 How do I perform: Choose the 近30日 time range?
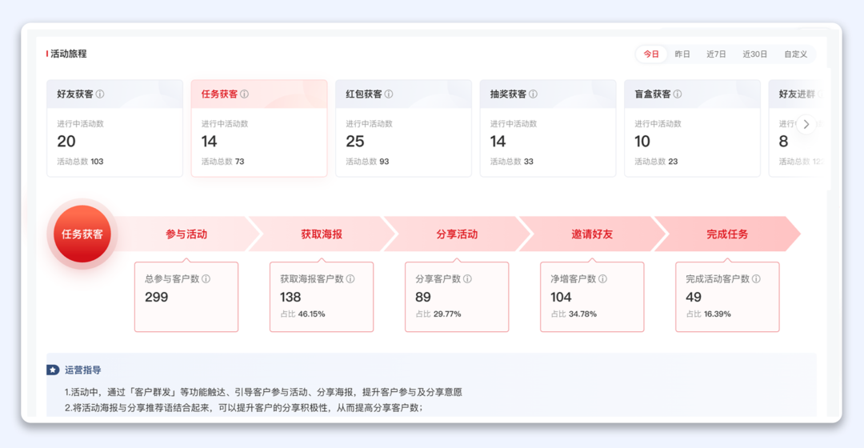[754, 54]
